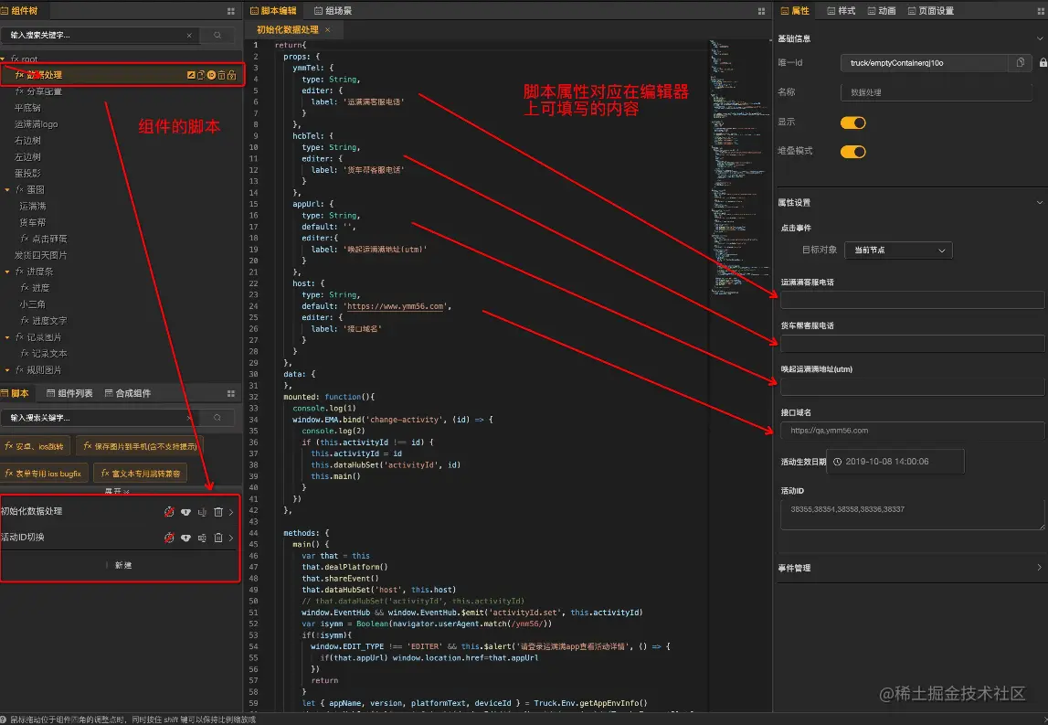Toggle the 显示 switch
The height and width of the screenshot is (725, 1048).
tap(852, 123)
